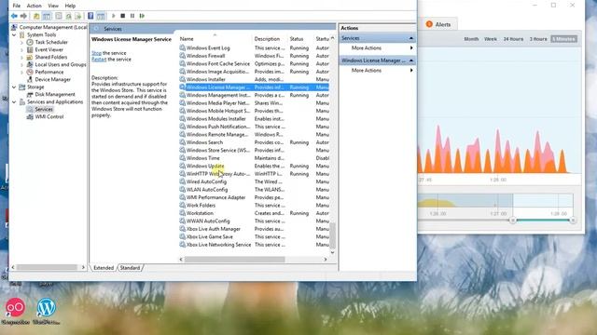Collapse the Storage node
The image size is (597, 335).
[x=15, y=87]
